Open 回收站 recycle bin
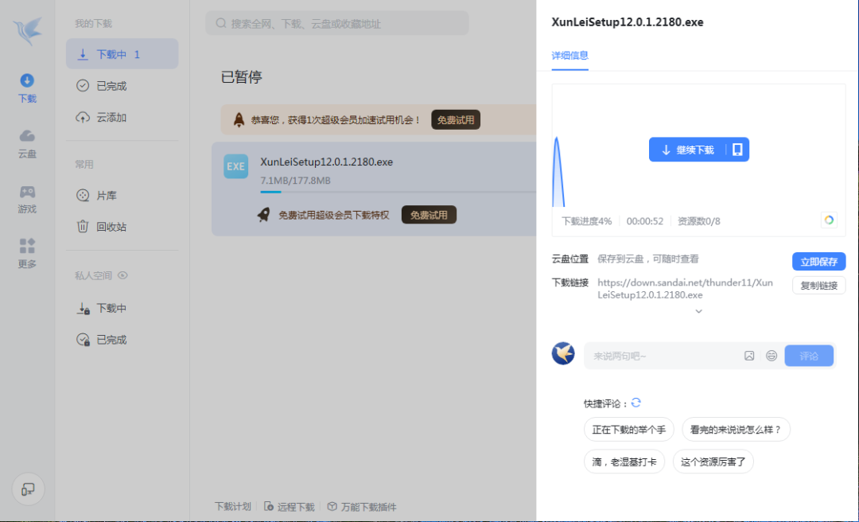Viewport: 859px width, 522px height. 122,227
